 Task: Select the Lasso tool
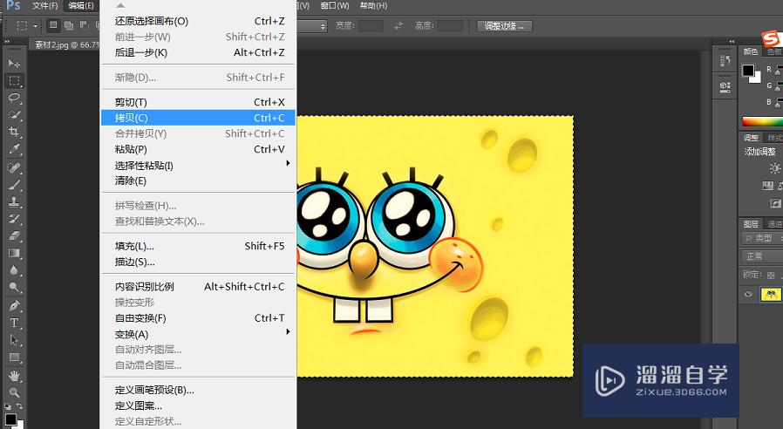click(x=15, y=98)
